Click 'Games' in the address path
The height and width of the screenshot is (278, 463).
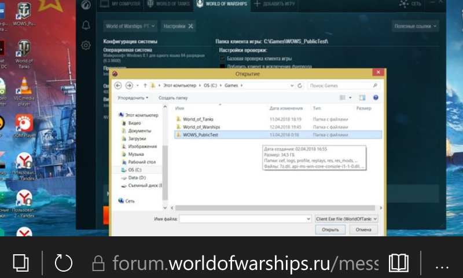pyautogui.click(x=231, y=85)
